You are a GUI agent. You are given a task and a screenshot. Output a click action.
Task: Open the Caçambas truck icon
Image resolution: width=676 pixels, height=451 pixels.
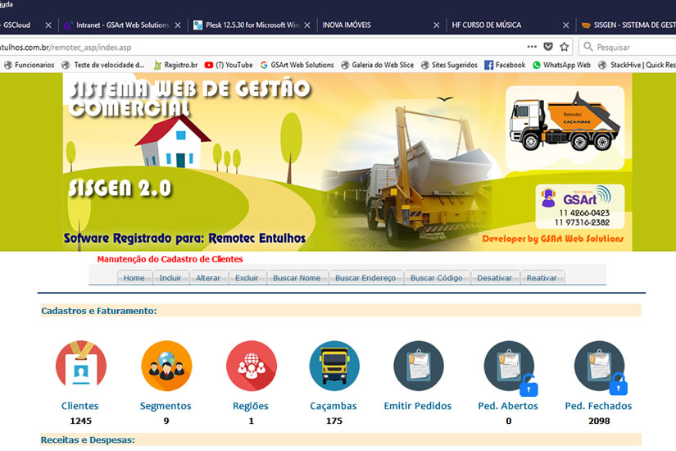point(334,366)
